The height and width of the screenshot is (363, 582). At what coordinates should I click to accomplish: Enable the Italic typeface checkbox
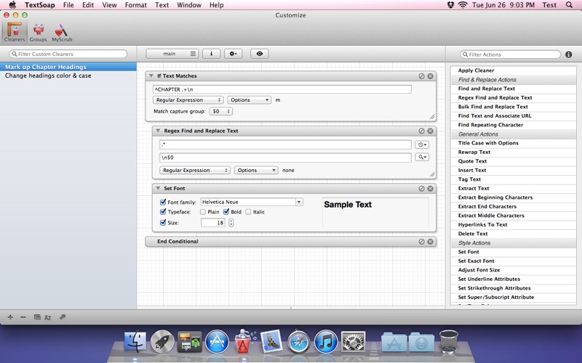(x=248, y=212)
